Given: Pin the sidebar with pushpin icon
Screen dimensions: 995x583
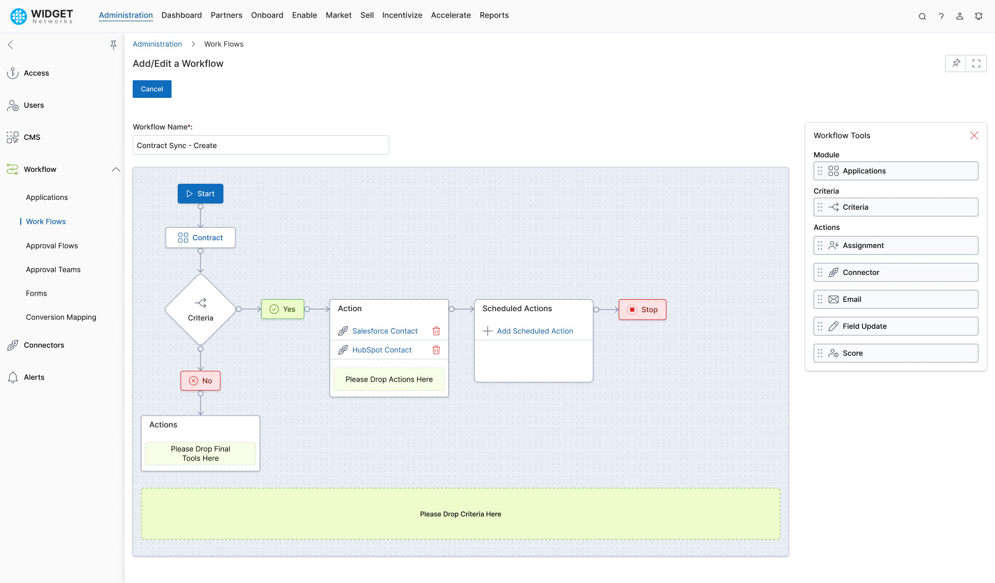Looking at the screenshot, I should pos(113,45).
